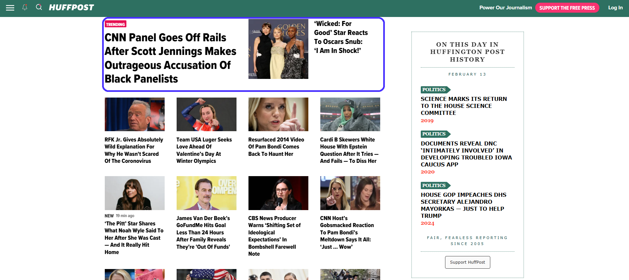This screenshot has height=280, width=629.
Task: Open the Log In link
Action: coord(615,8)
